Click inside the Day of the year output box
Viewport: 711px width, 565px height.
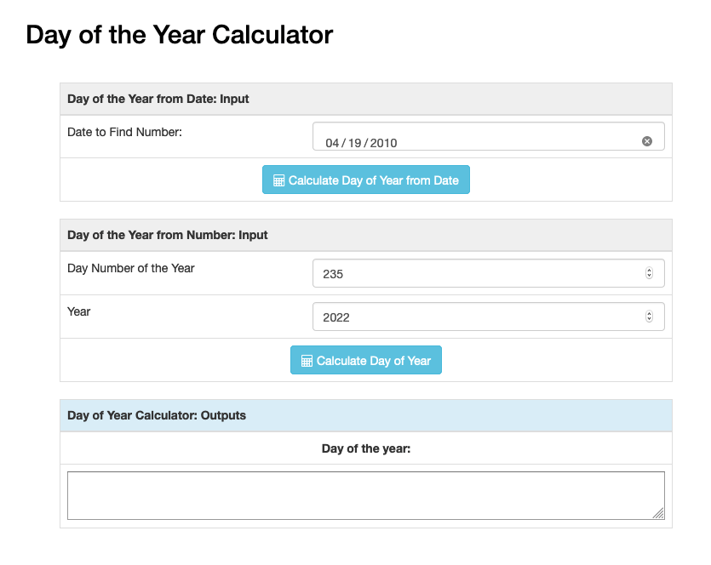click(366, 496)
